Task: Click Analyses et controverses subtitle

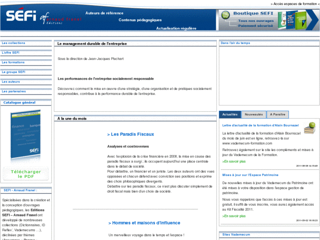Action: point(128,147)
